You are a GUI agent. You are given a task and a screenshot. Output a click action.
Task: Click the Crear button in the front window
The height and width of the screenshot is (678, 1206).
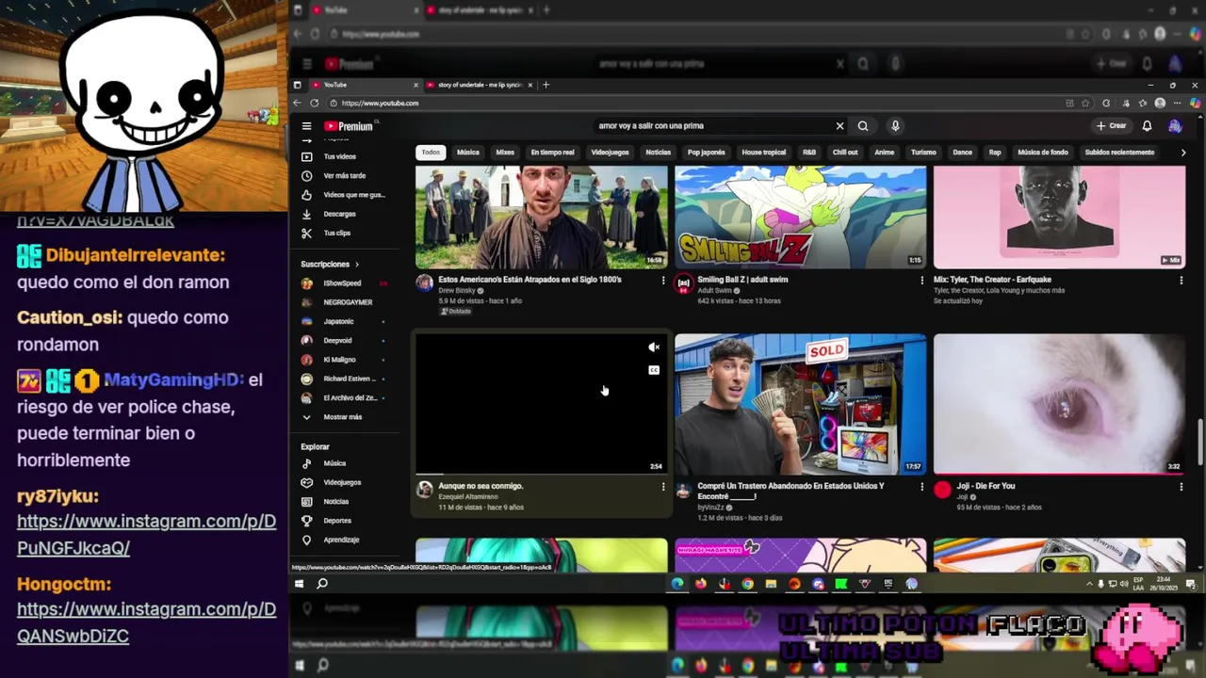[1112, 126]
